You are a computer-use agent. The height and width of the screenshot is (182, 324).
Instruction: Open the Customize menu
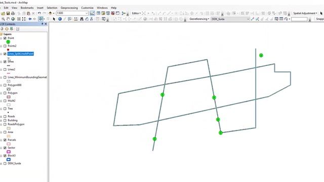87,8
